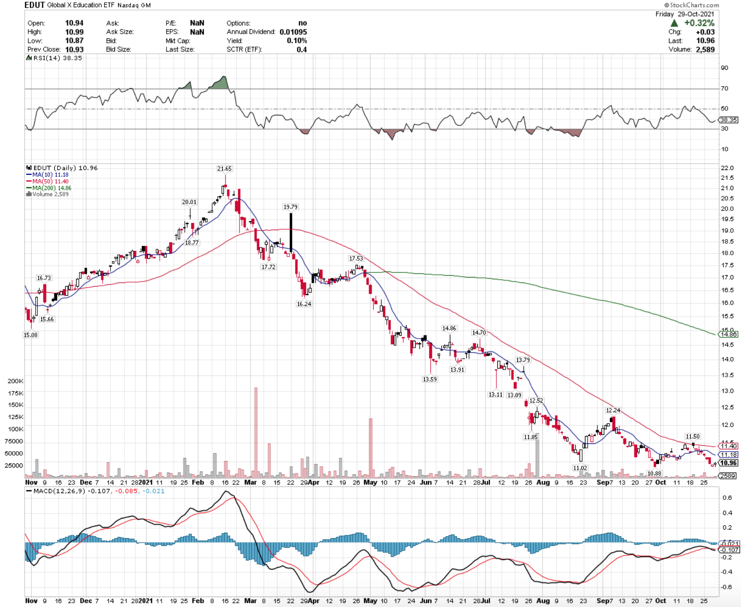Click the 13.11 low label
The height and width of the screenshot is (607, 741).
point(496,395)
